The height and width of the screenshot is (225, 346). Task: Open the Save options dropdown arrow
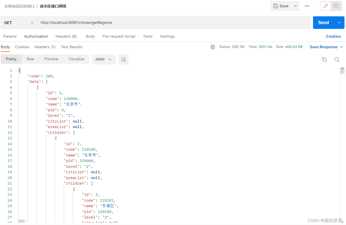pos(296,6)
